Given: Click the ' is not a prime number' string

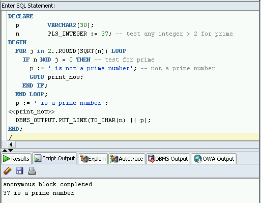Looking at the screenshot, I should [x=91, y=68].
